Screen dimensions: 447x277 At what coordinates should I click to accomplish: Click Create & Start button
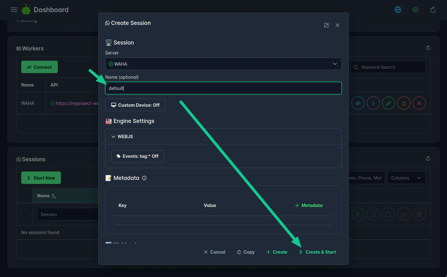pyautogui.click(x=318, y=252)
